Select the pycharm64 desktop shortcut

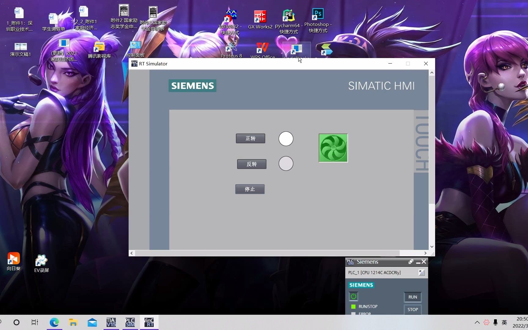point(288,21)
